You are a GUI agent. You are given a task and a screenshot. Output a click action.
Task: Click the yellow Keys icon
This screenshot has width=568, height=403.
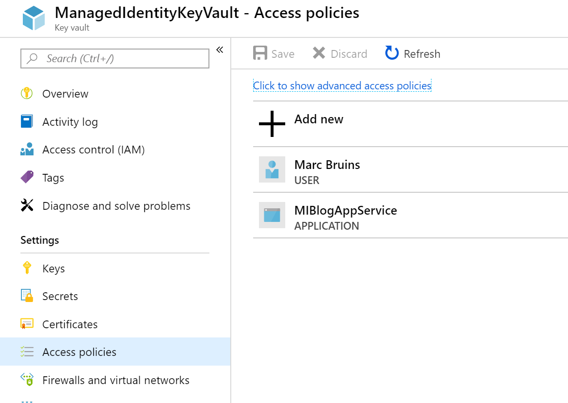27,268
